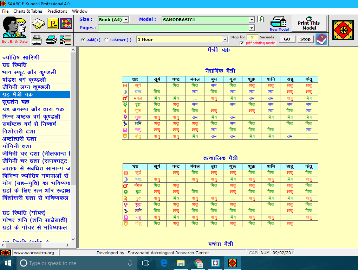Viewport: 358px width, 270px height.
Task: Open Size dropdown Book (A4)
Action: pos(126,20)
